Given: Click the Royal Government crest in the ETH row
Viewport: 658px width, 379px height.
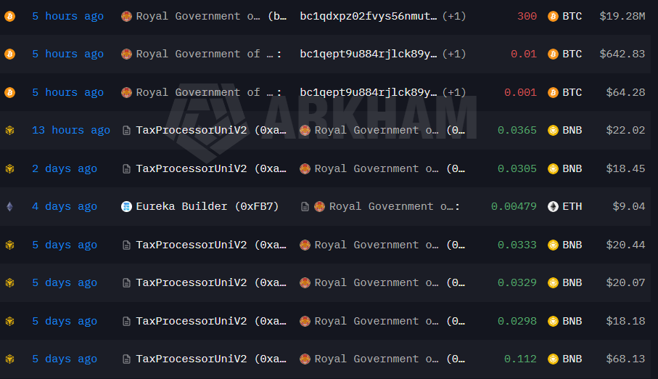Looking at the screenshot, I should point(319,207).
